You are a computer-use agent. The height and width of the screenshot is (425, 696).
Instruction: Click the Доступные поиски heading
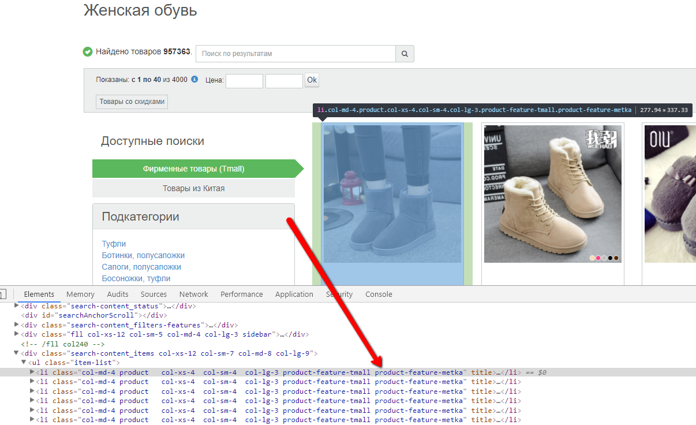coord(152,141)
